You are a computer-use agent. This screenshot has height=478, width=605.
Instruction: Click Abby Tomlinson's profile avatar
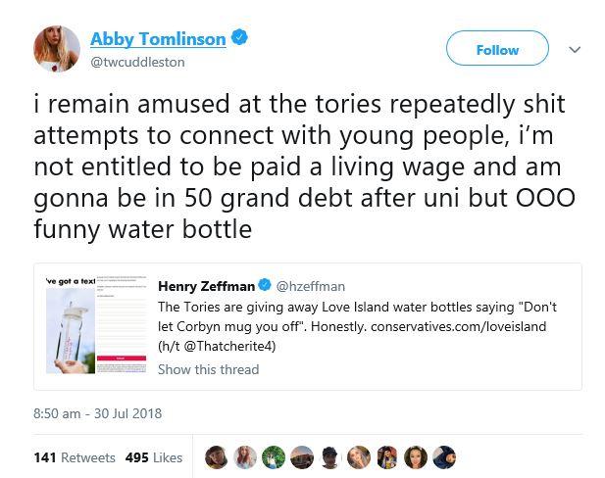point(57,48)
